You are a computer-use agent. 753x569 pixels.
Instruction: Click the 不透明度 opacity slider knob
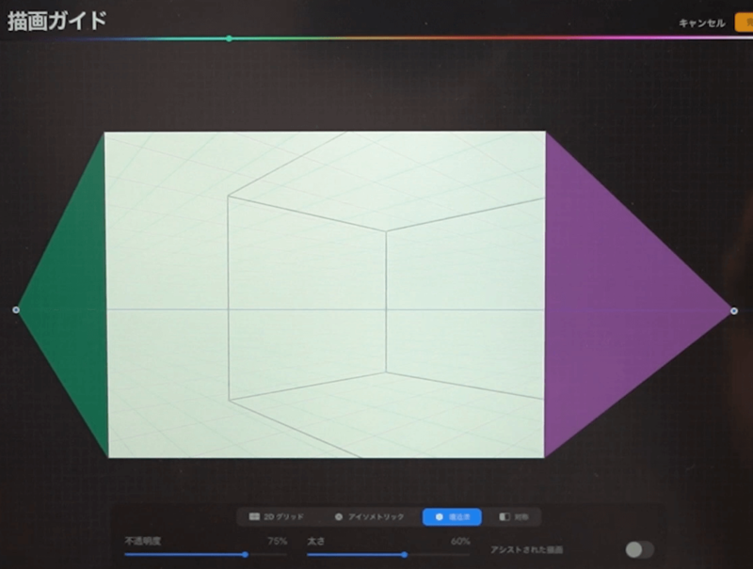pos(245,555)
